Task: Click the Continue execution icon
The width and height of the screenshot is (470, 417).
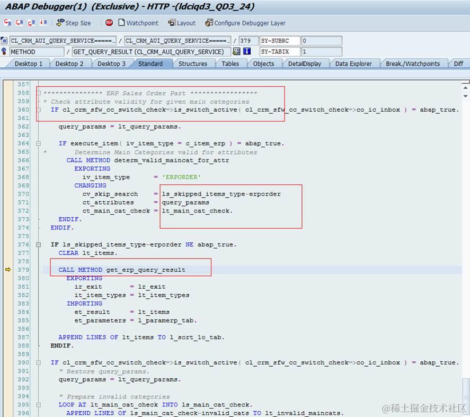Action: (x=43, y=22)
